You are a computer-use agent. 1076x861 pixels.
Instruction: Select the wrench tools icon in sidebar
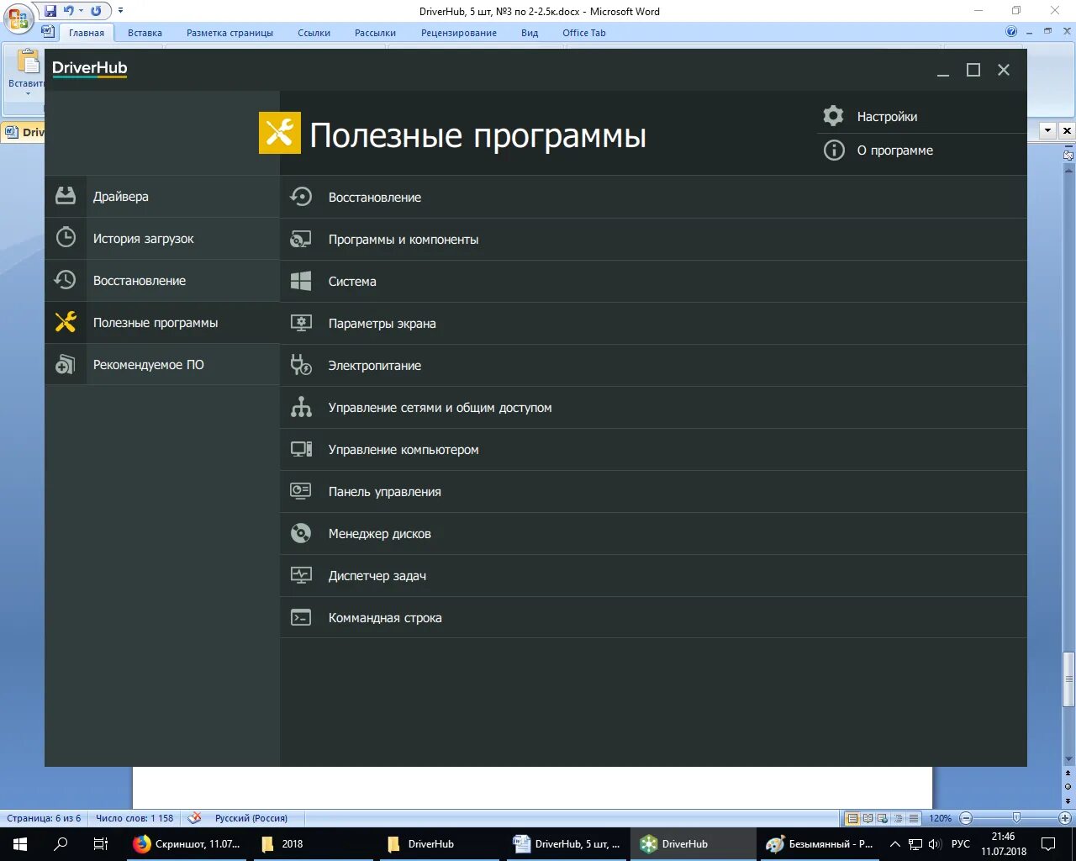pyautogui.click(x=66, y=322)
